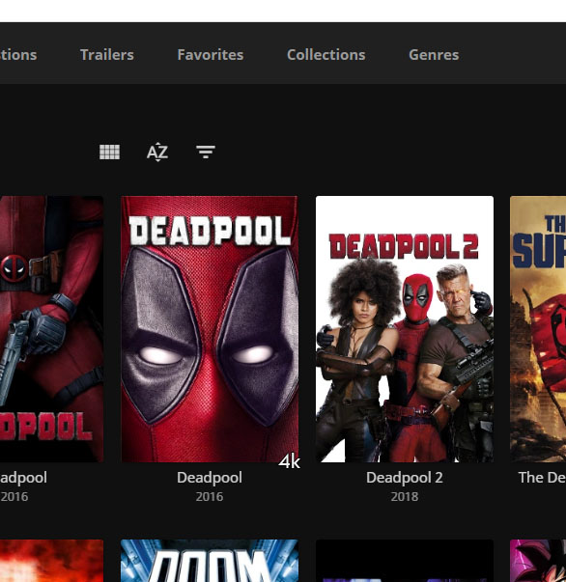
Task: Switch to the Genres tab
Action: coord(434,55)
